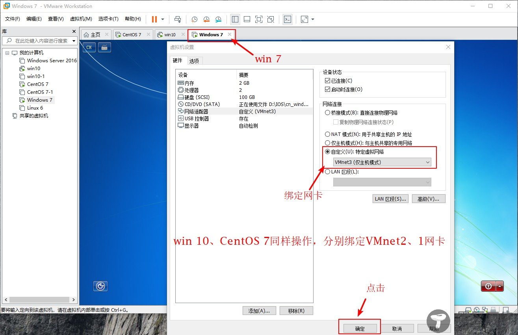Open the power options dropdown beside pause
The width and height of the screenshot is (518, 335).
163,19
